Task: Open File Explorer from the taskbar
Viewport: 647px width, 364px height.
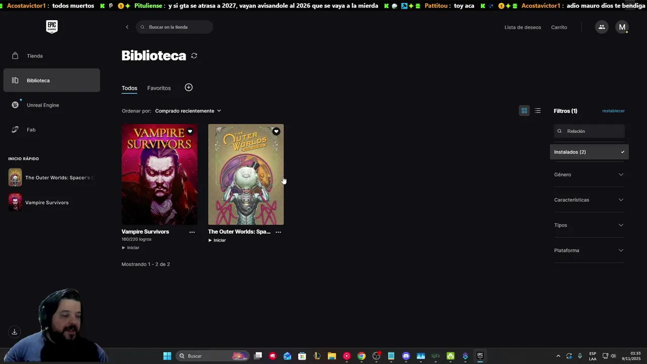Action: point(332,356)
